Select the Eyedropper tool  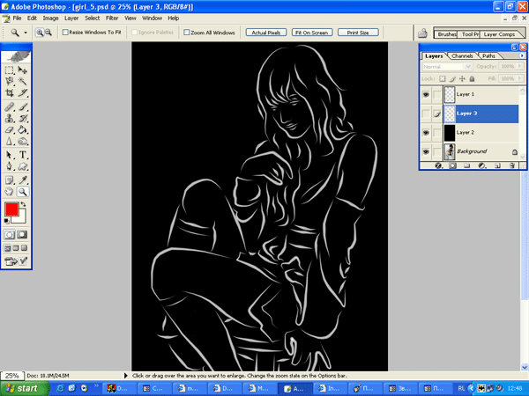click(23, 180)
